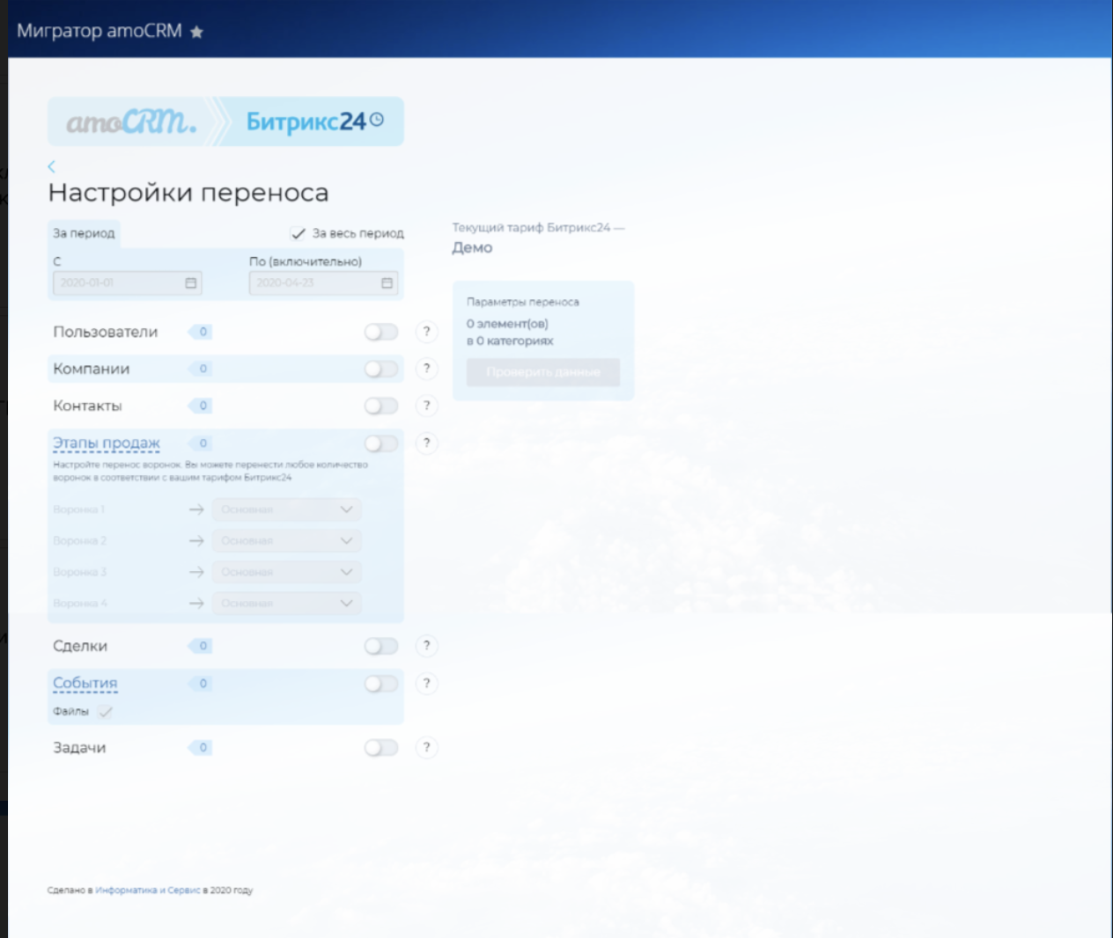Expand the Этапы продаж section link
This screenshot has height=938, width=1113.
(107, 443)
